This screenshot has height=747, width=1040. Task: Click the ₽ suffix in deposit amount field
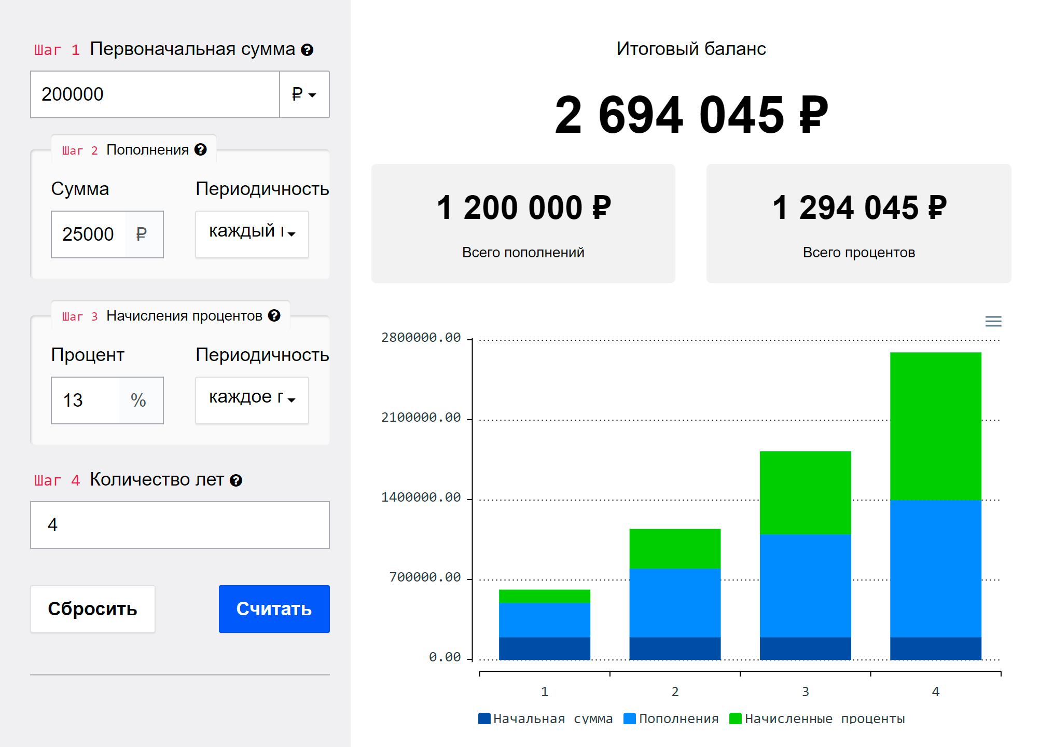tap(142, 234)
